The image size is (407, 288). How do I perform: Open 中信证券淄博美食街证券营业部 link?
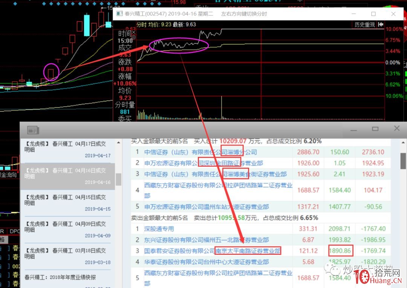click(x=215, y=174)
